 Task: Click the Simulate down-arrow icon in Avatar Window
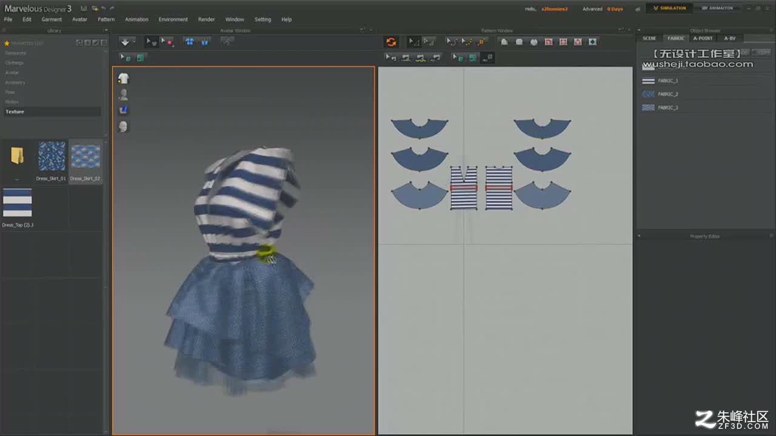click(x=125, y=42)
